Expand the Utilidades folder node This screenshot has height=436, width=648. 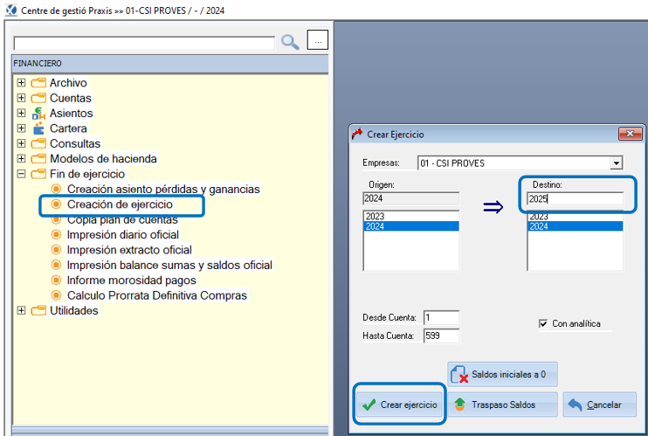click(21, 310)
